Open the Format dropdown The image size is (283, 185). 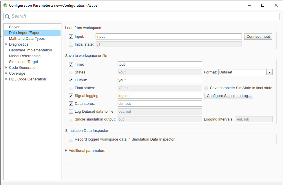269,72
